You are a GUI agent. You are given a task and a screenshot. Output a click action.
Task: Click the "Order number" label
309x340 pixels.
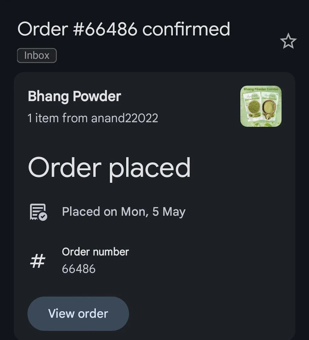95,252
